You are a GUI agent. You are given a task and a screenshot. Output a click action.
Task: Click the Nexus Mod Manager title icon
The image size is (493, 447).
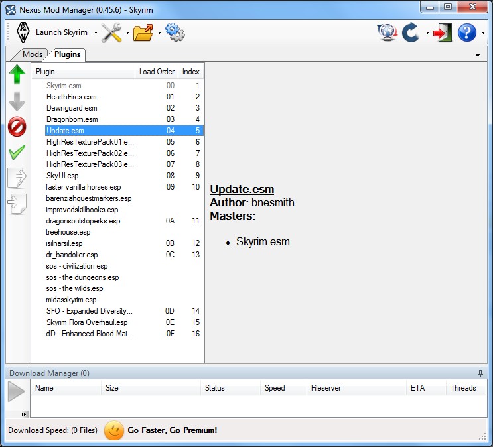point(11,10)
